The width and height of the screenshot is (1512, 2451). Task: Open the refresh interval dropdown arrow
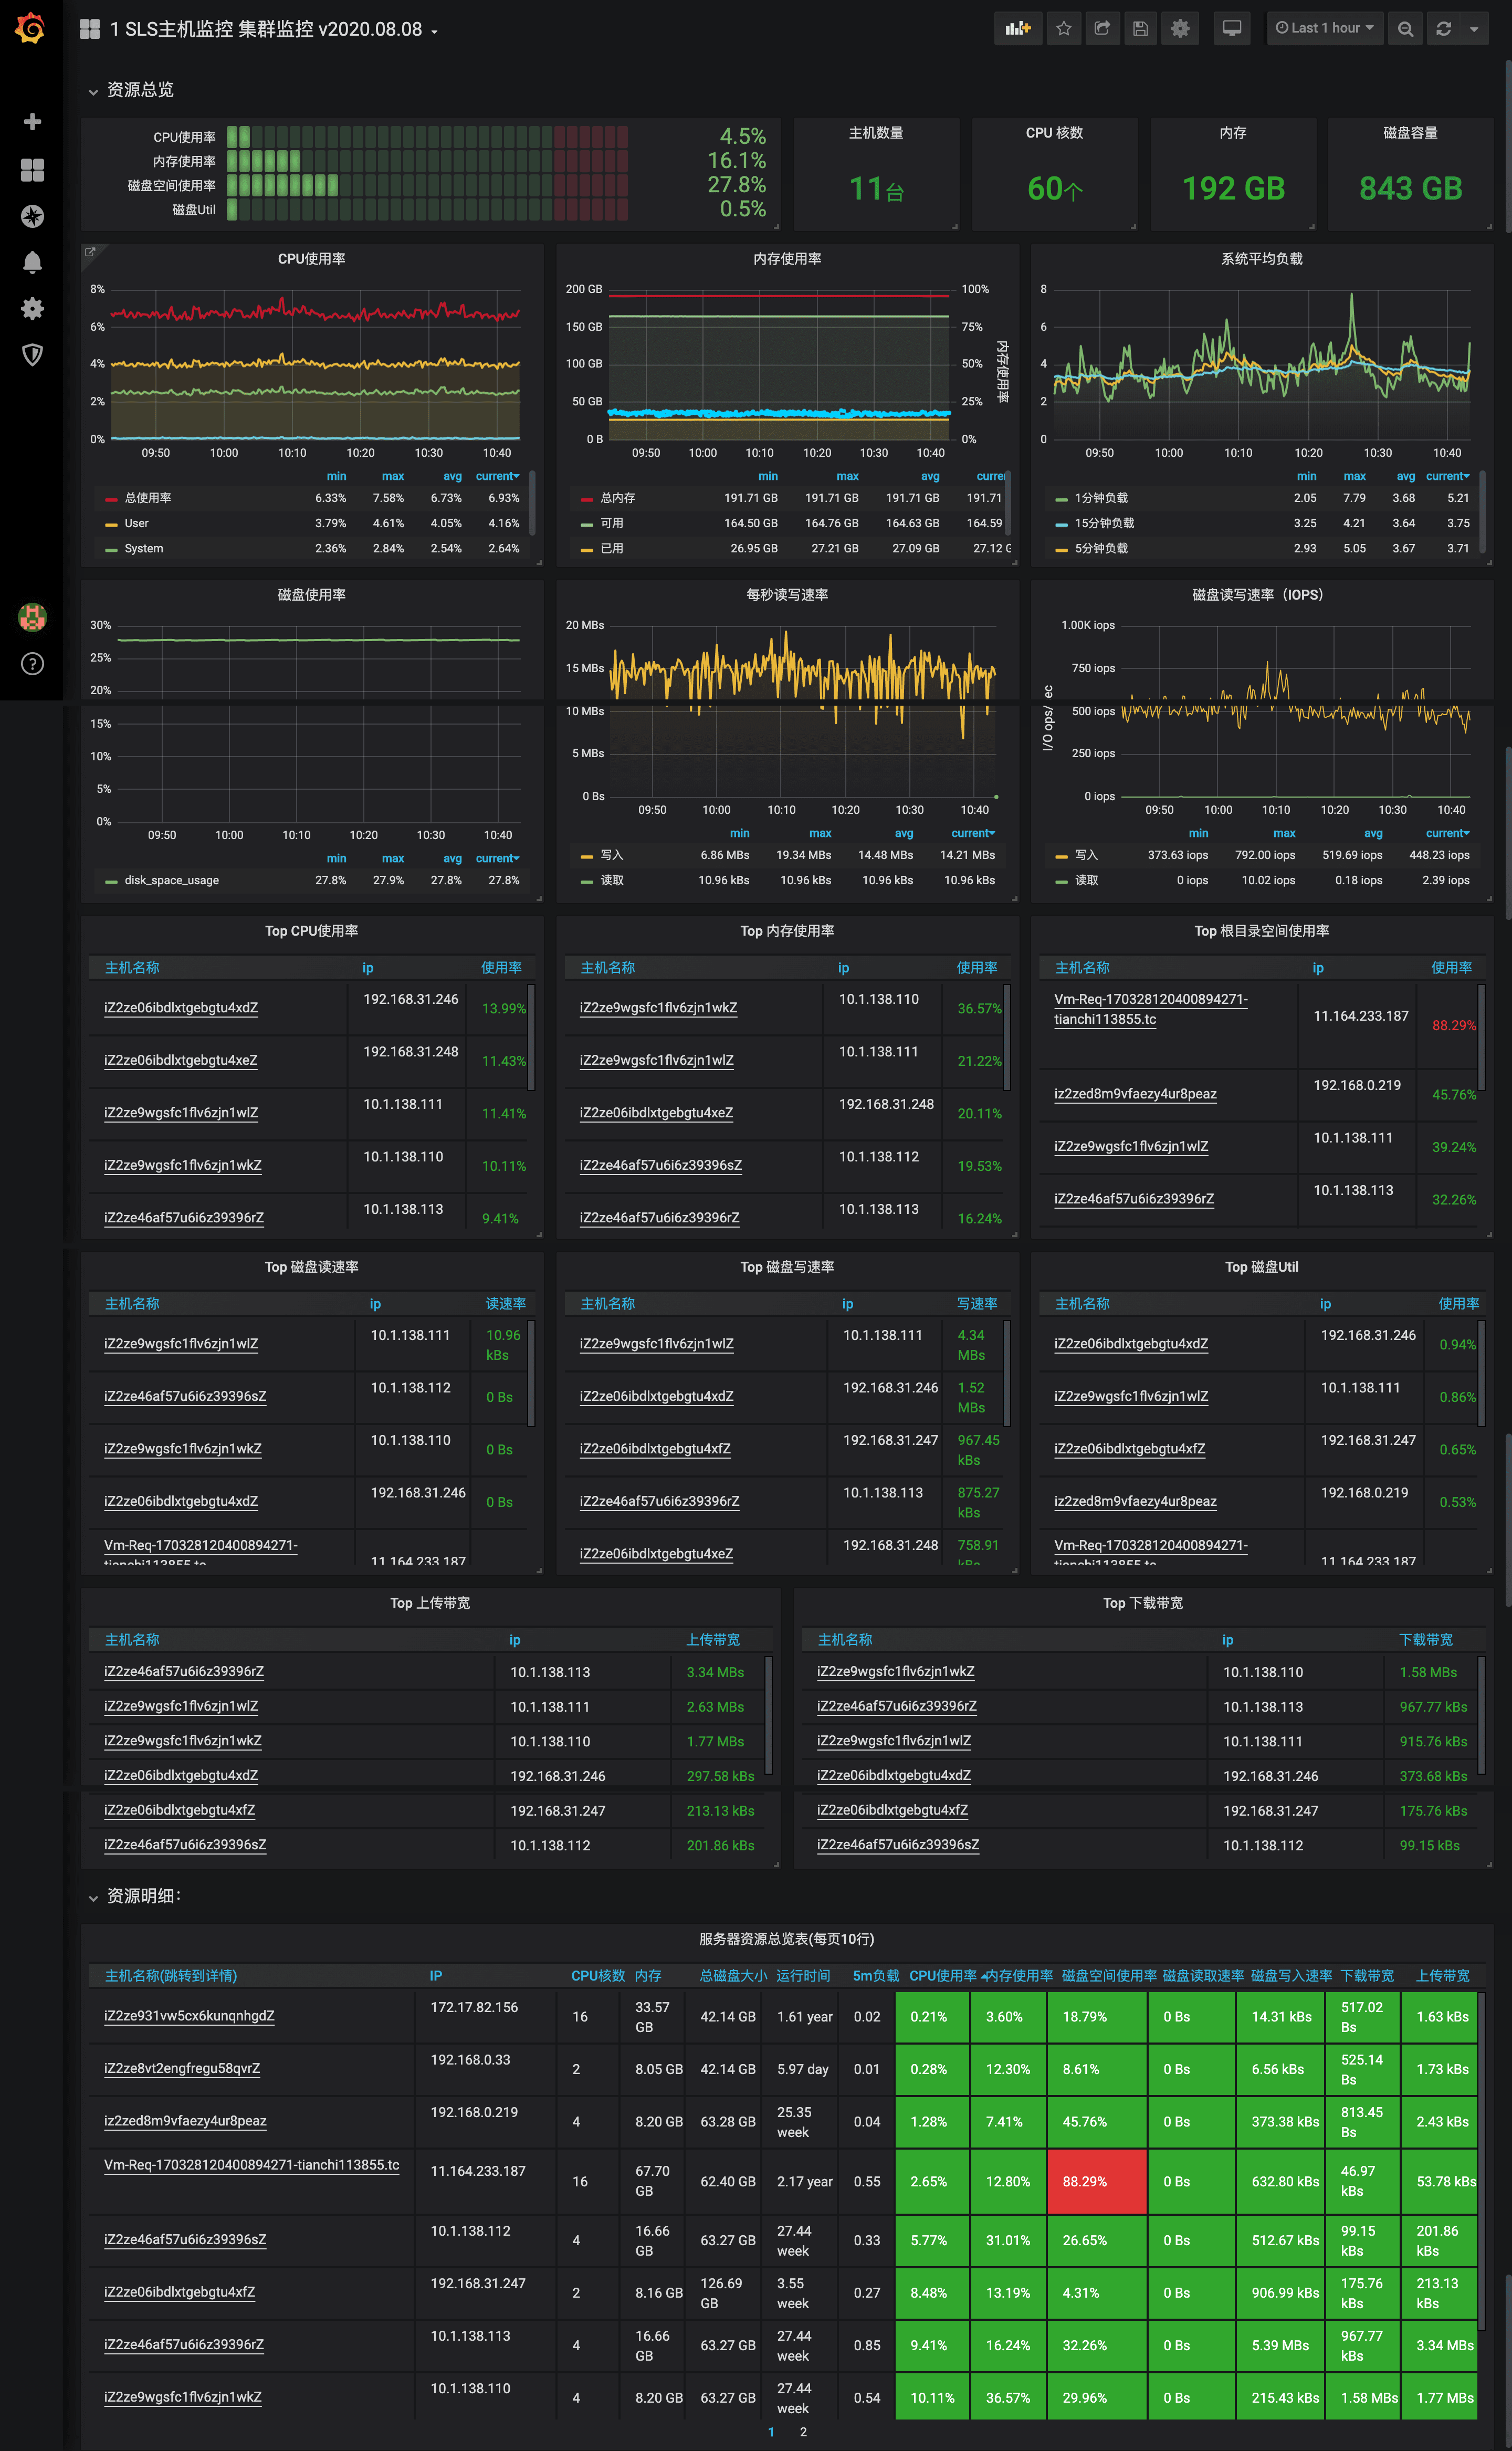point(1473,29)
